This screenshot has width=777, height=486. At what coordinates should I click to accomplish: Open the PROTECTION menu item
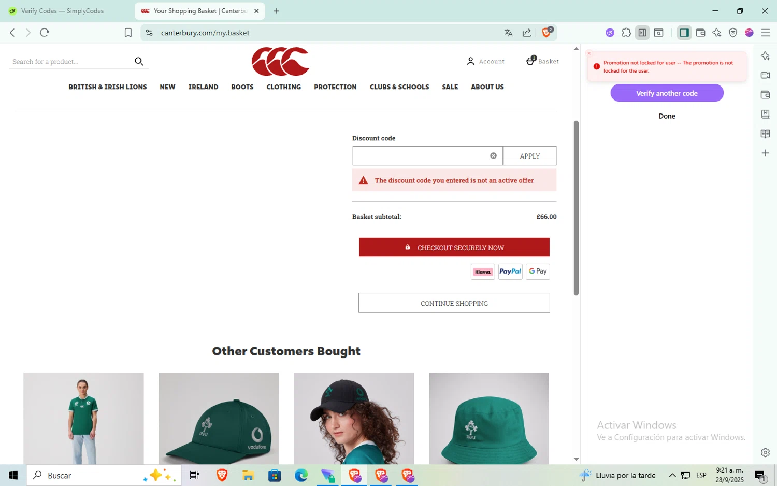point(335,87)
